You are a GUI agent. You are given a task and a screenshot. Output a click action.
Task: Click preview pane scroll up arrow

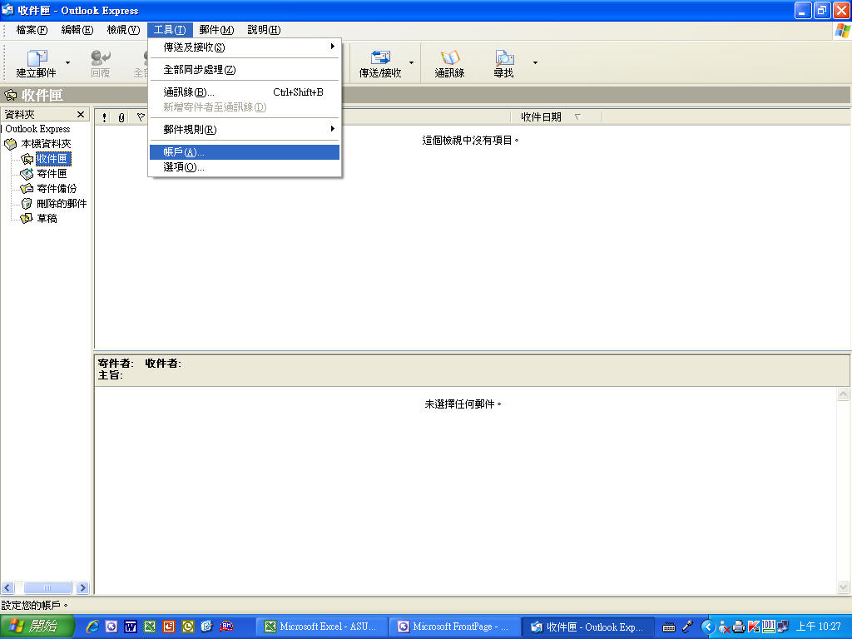pos(844,394)
